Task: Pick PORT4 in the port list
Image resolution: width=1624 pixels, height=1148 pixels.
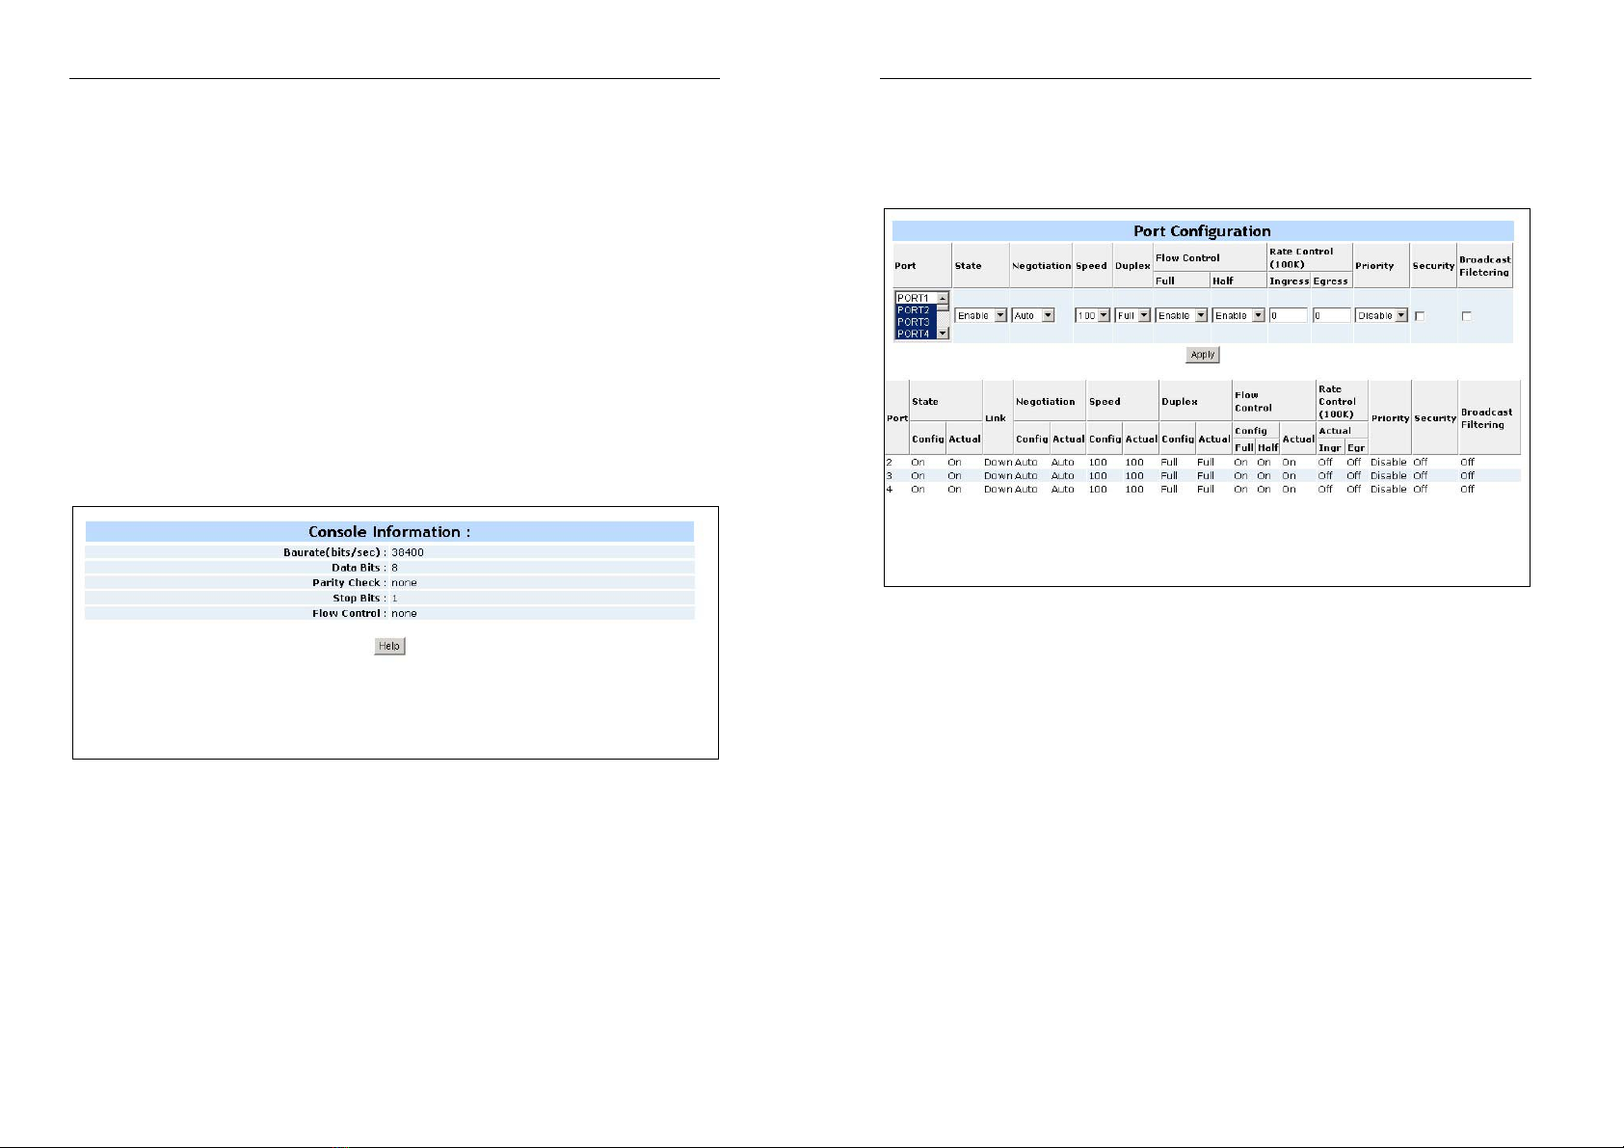Action: pos(914,334)
